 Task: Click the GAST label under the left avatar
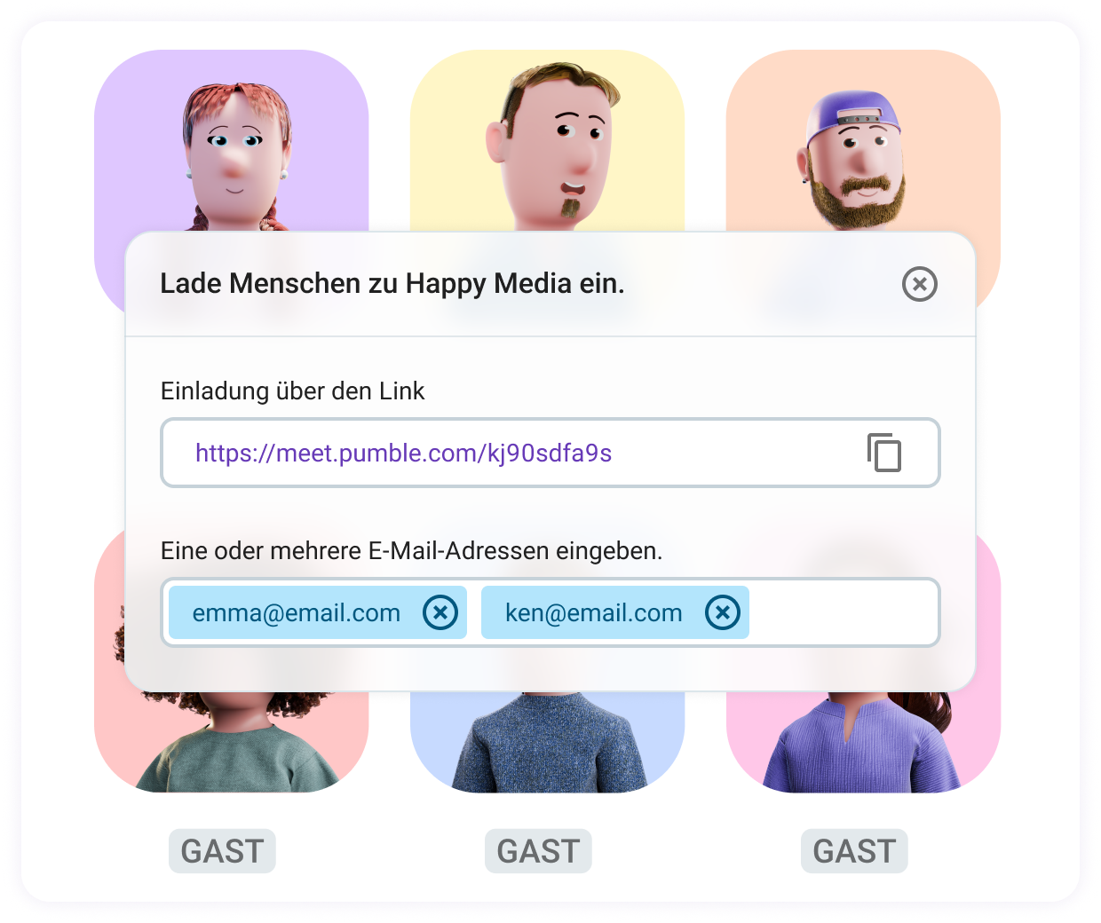pos(222,851)
